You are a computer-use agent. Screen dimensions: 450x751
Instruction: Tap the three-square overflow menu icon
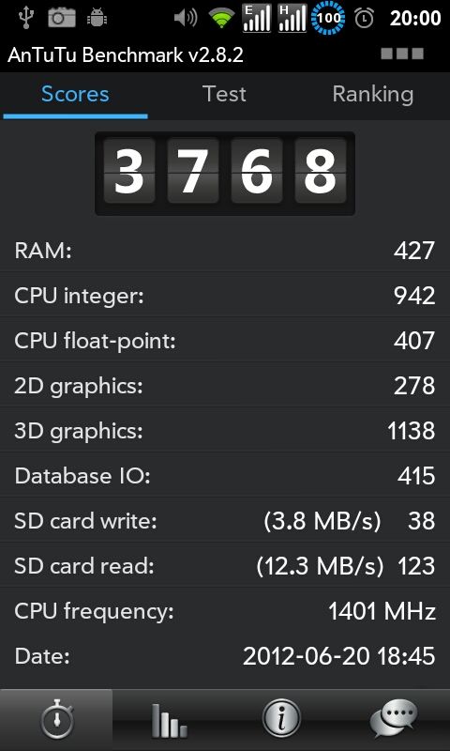402,54
